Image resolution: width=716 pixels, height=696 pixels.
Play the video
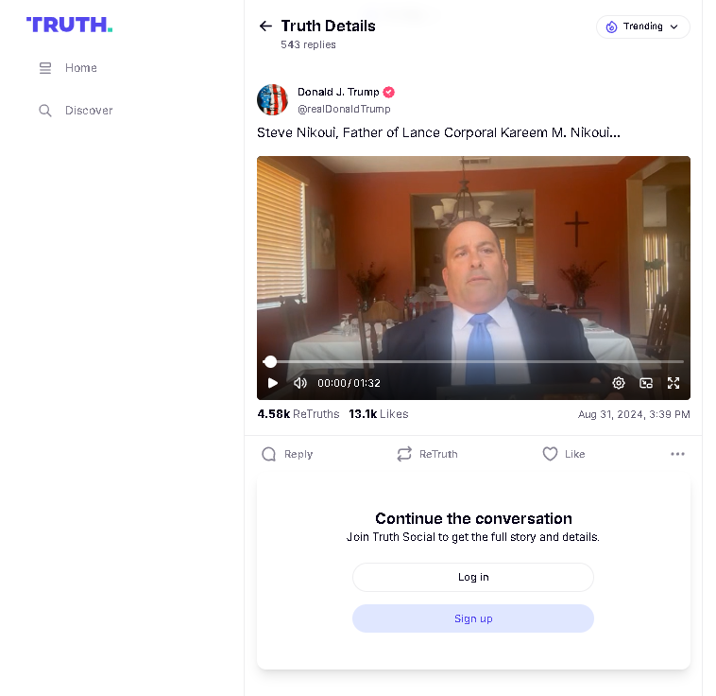[x=273, y=383]
